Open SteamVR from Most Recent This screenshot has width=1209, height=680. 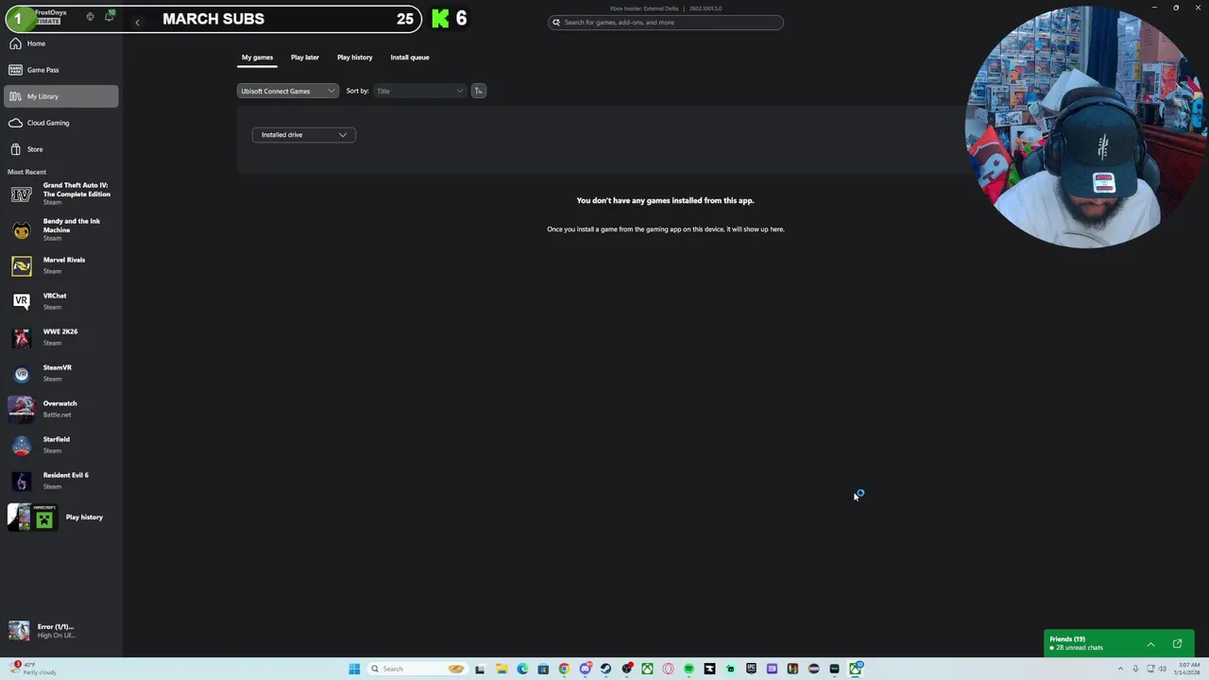[x=60, y=373]
